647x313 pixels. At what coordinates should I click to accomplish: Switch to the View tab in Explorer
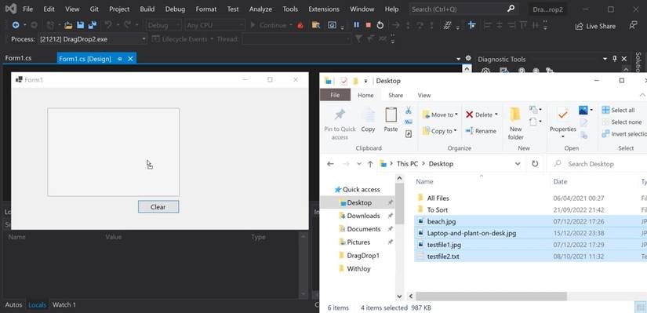(x=424, y=96)
